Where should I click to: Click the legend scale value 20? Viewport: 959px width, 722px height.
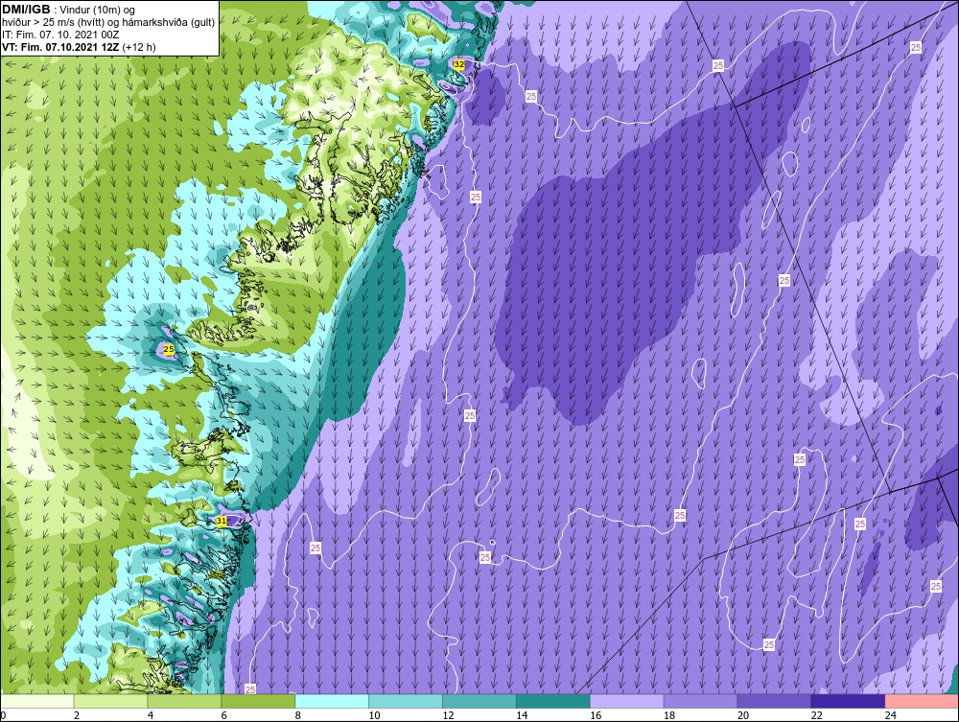[743, 715]
